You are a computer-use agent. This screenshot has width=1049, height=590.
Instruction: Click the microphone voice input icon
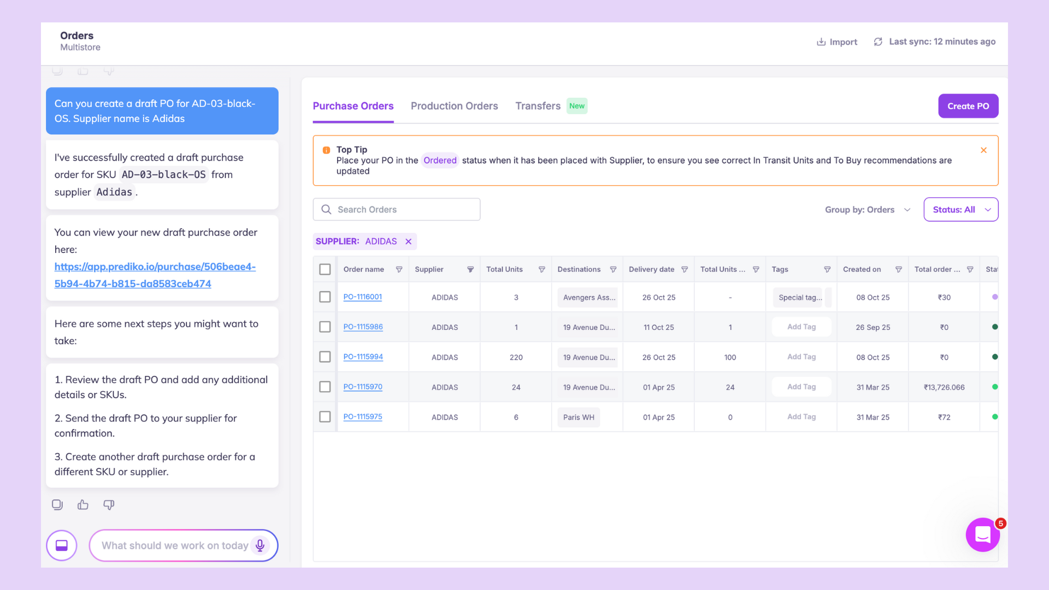tap(260, 545)
